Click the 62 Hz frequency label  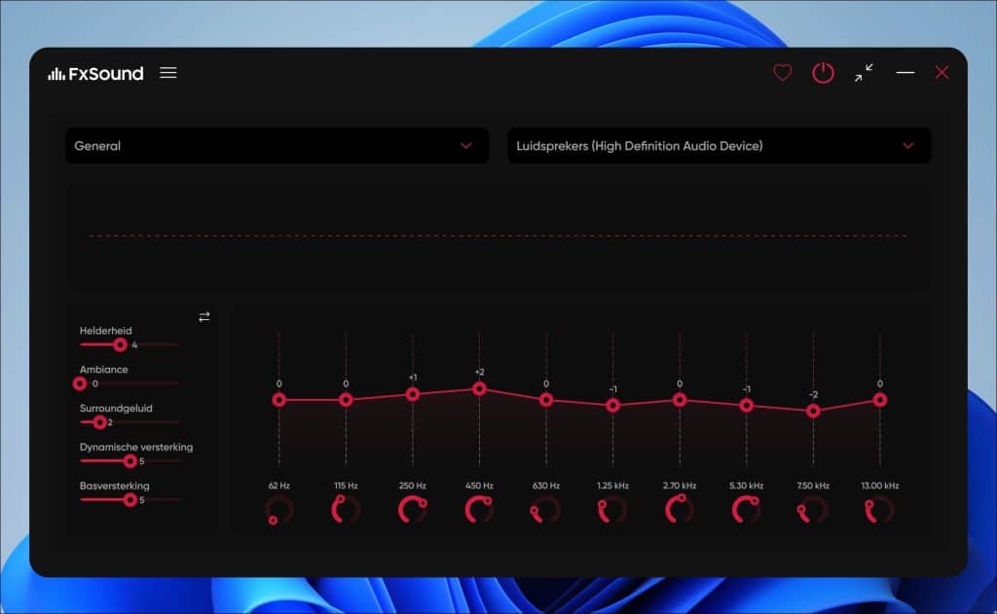[279, 486]
